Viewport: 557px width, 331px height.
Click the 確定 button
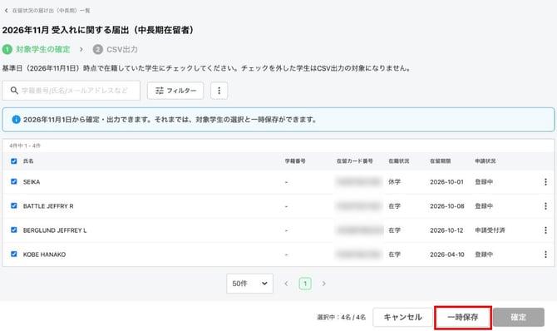[518, 317]
